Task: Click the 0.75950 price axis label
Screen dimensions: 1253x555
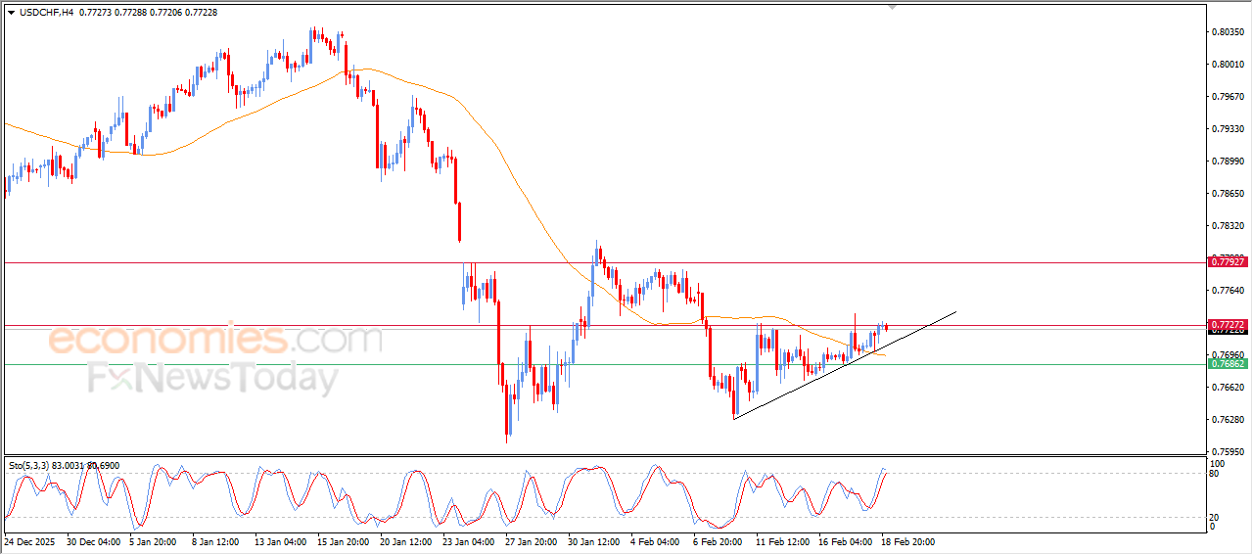Action: (x=1228, y=452)
